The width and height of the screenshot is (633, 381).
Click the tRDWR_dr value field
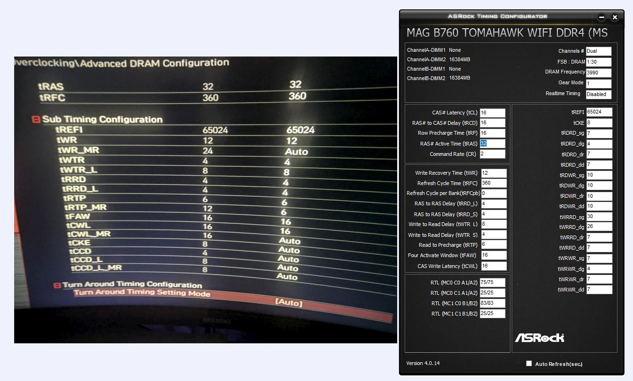tap(599, 196)
